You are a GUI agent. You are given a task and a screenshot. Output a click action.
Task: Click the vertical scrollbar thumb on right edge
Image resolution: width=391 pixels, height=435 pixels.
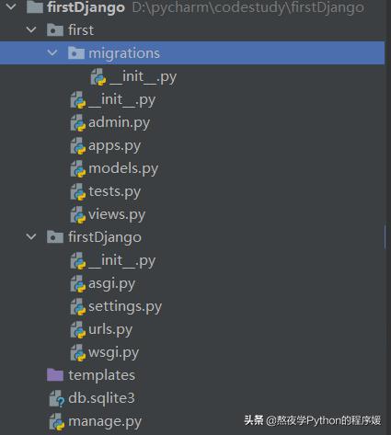385,236
